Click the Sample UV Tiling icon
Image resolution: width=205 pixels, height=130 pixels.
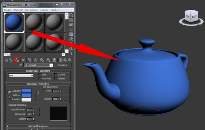[x=71, y=29]
